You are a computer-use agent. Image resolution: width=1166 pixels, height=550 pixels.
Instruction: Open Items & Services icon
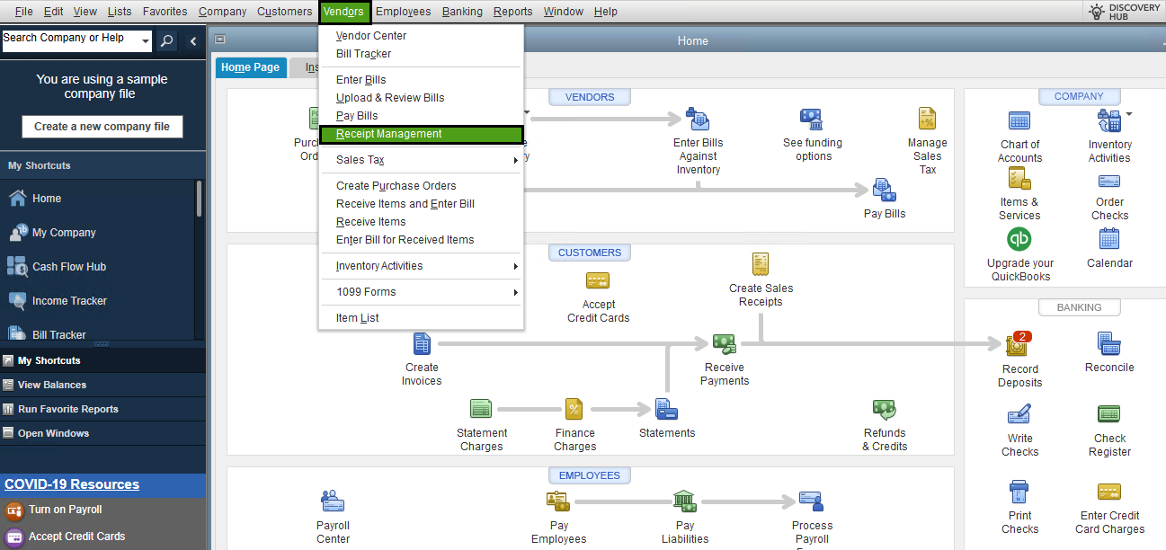(1019, 179)
